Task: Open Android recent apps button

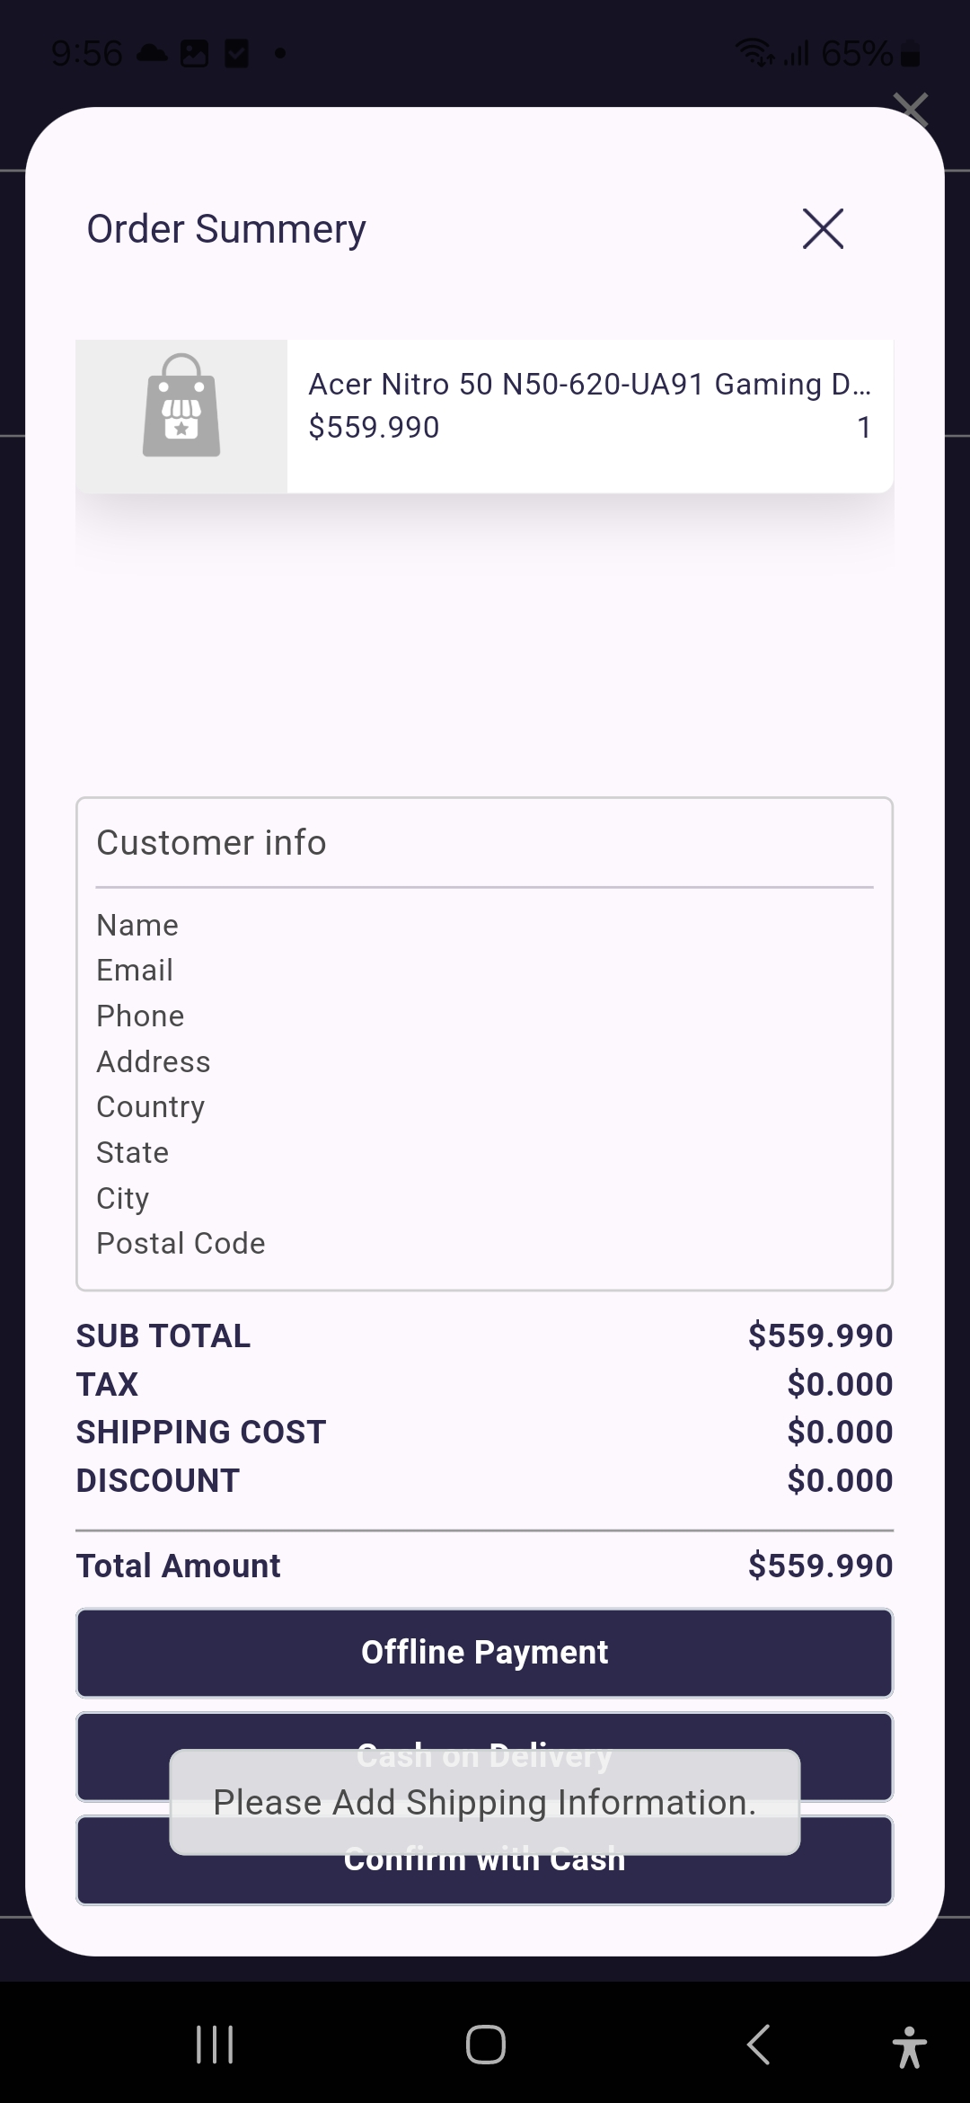Action: point(215,2045)
